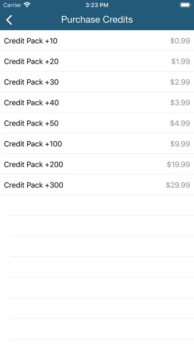Choose Credit Pack +300 item
This screenshot has width=194, height=345.
pos(97,185)
